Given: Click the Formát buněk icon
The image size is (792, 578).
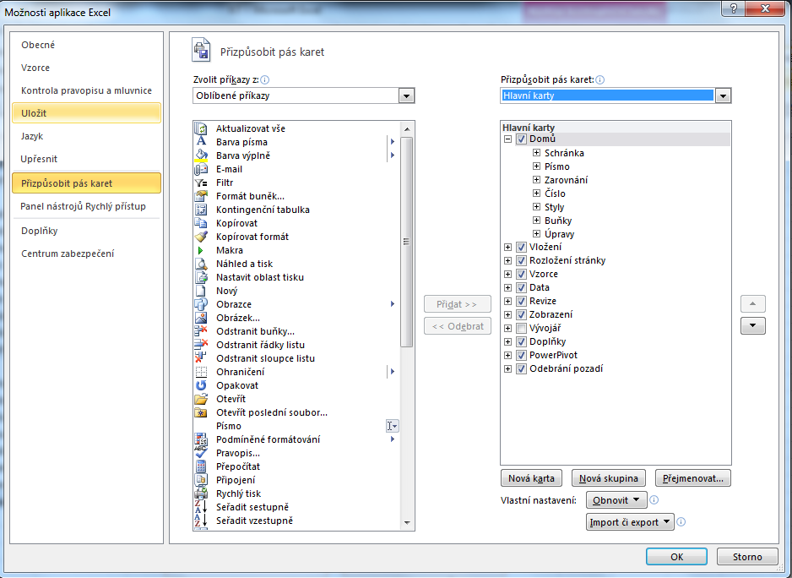Looking at the screenshot, I should click(x=201, y=196).
